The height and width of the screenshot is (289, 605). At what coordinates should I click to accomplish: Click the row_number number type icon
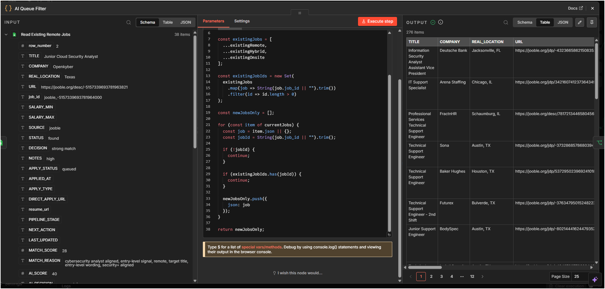click(23, 46)
